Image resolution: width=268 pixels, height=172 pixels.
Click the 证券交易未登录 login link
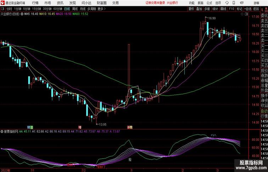155,3
